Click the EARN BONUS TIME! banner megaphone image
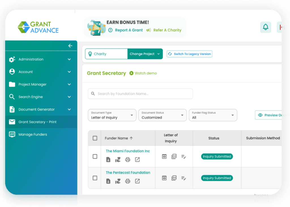This screenshot has width=290, height=207. click(96, 28)
